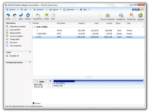Choose Resize/Move partition in Operations panel
Screen dimensions: 149x112
pyautogui.click(x=18, y=27)
